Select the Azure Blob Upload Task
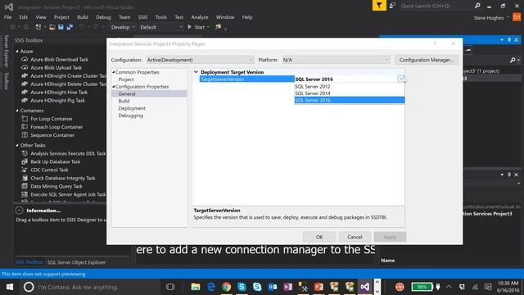 (x=56, y=67)
